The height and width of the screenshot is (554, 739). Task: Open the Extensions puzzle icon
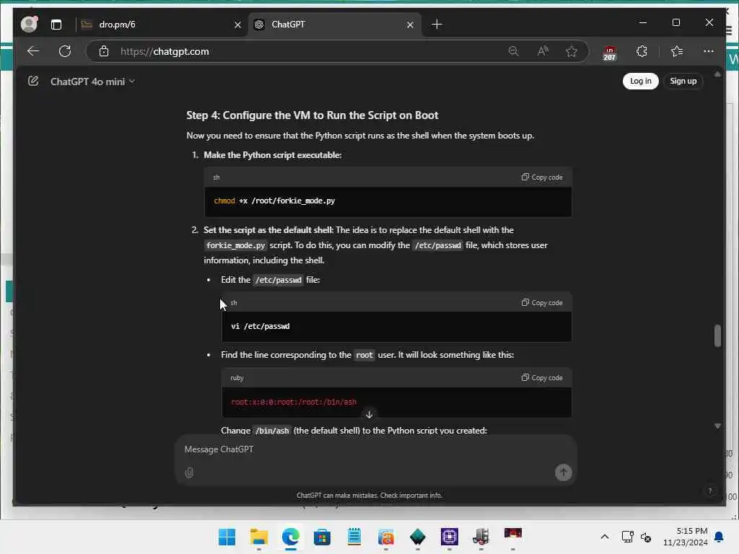pyautogui.click(x=642, y=51)
